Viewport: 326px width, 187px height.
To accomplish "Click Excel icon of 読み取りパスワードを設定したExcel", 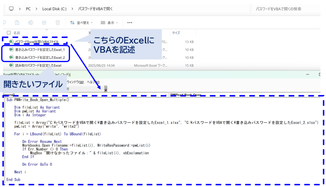I will tap(11, 65).
